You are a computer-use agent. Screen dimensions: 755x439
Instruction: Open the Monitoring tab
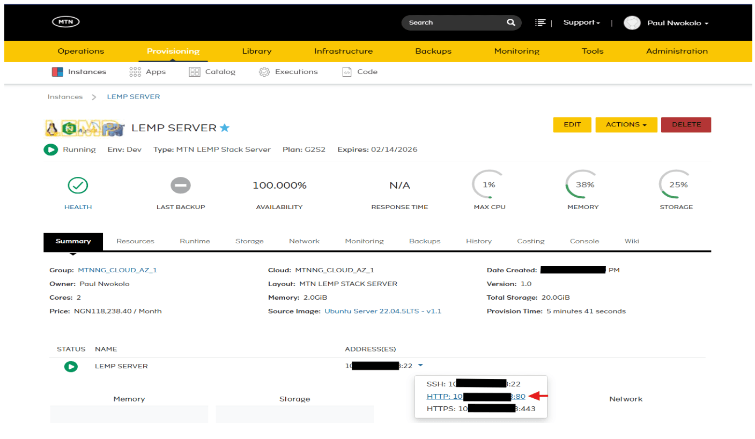tap(364, 241)
